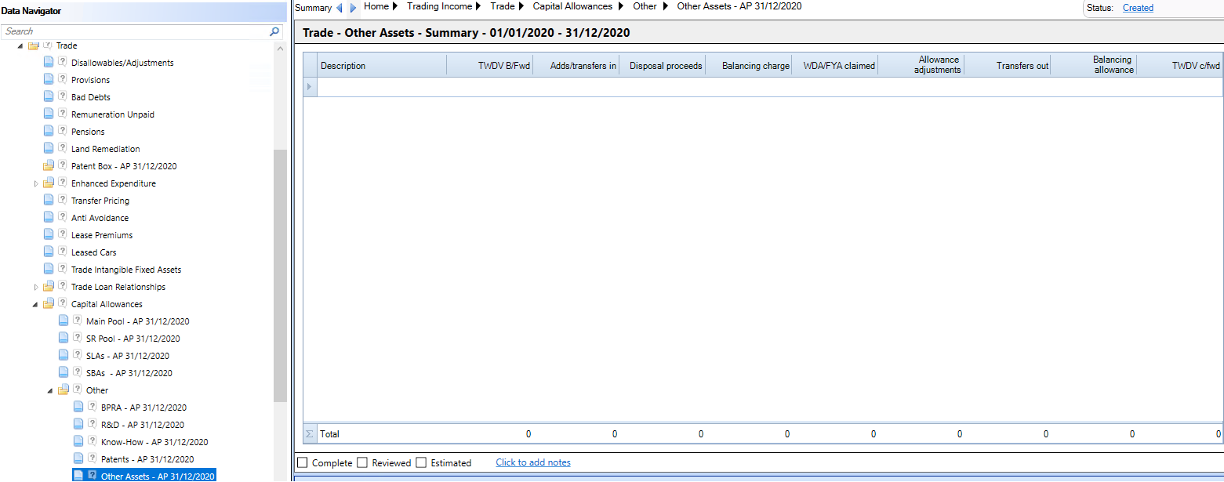Click the help question icon beside Pensions
Image resolution: width=1224 pixels, height=482 pixels.
click(x=62, y=131)
